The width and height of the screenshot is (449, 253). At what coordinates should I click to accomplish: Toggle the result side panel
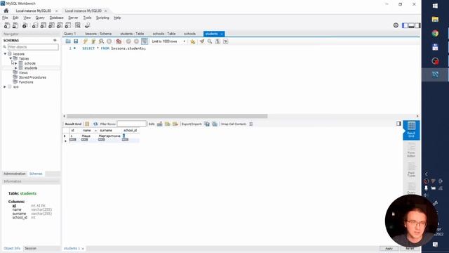point(398,124)
